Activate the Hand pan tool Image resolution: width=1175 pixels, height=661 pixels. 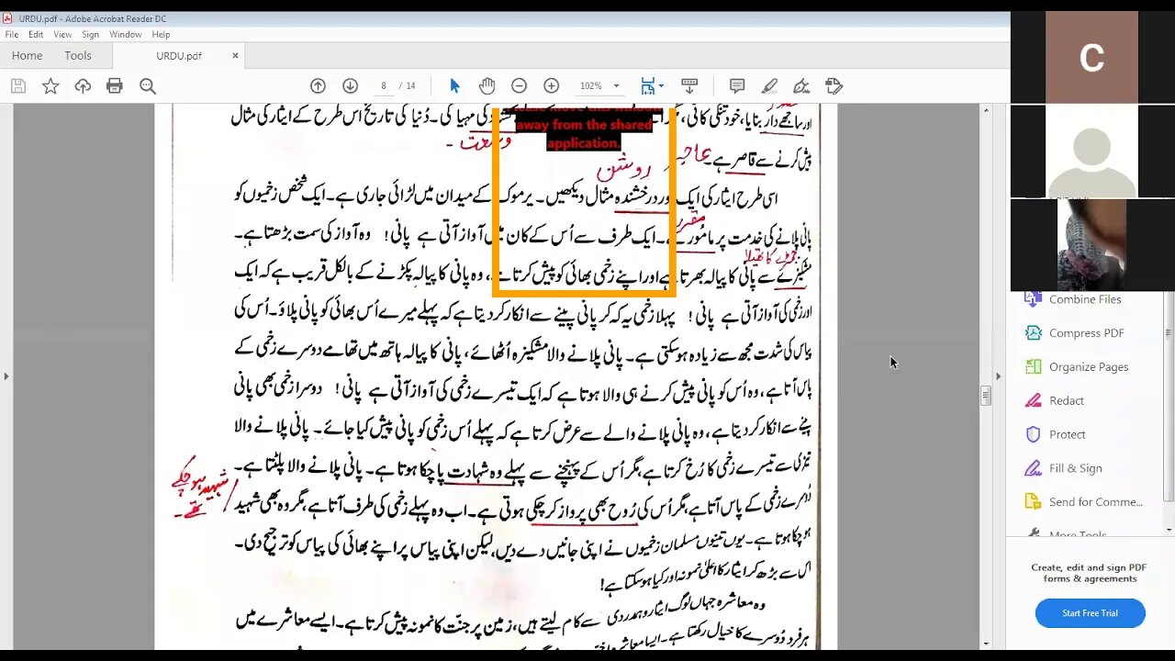click(x=487, y=86)
